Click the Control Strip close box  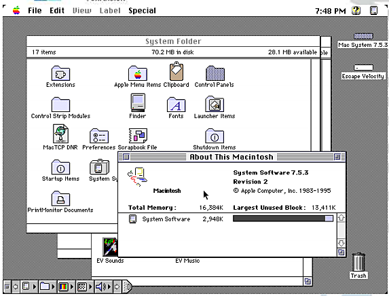[7, 286]
